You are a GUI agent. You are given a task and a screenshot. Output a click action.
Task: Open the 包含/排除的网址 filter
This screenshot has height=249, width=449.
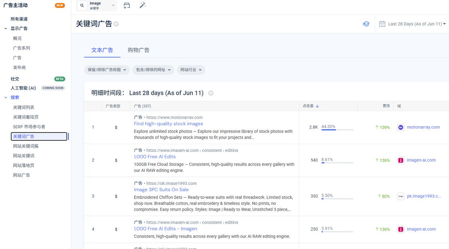pyautogui.click(x=153, y=70)
